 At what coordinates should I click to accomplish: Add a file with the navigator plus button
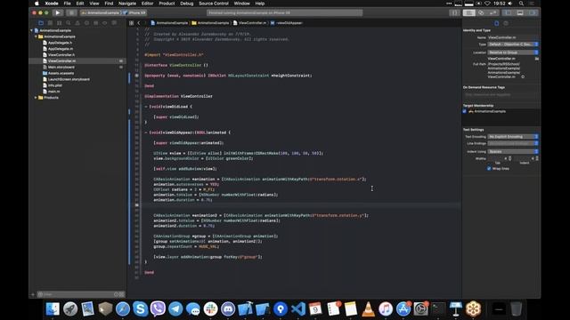tap(33, 294)
